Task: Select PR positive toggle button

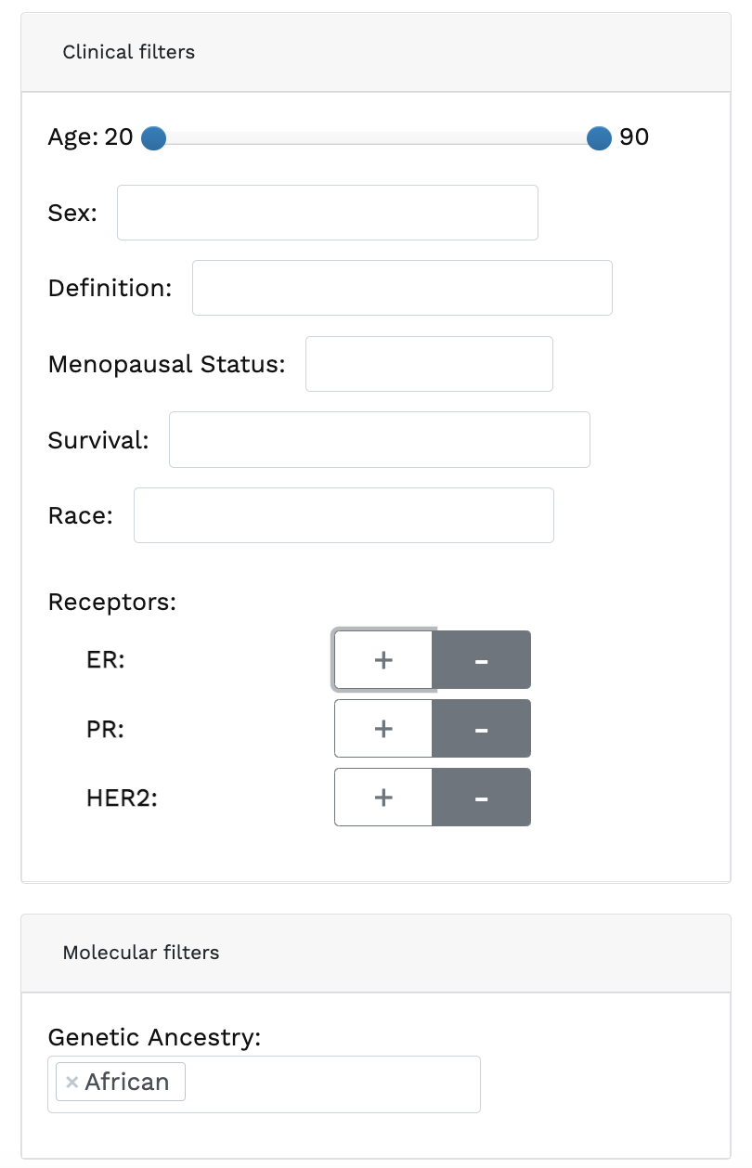Action: click(383, 729)
